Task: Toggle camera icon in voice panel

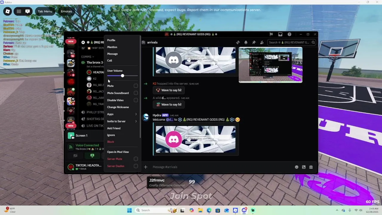Action: (x=76, y=156)
